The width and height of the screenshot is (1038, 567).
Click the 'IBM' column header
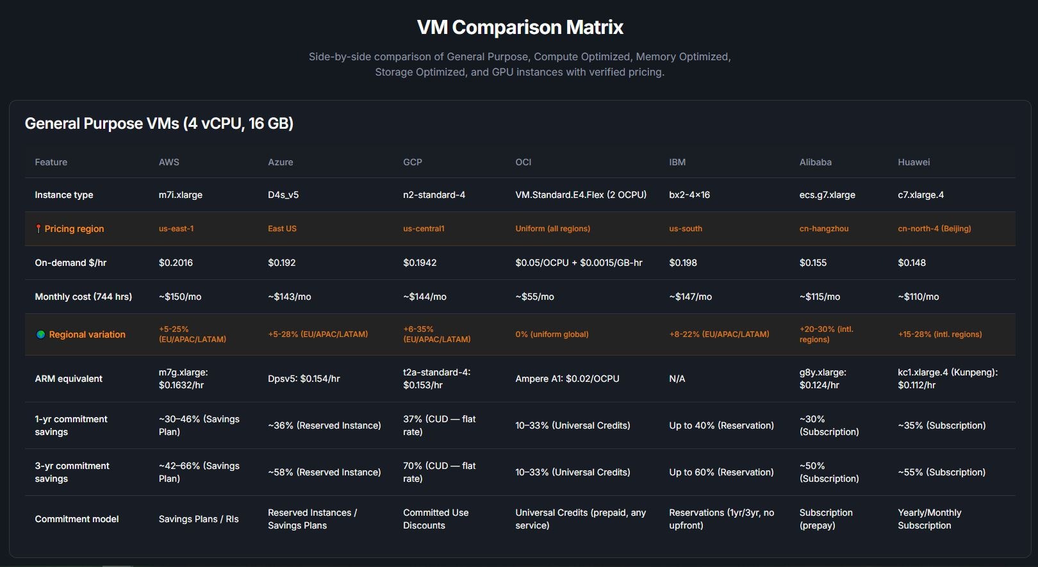[677, 162]
